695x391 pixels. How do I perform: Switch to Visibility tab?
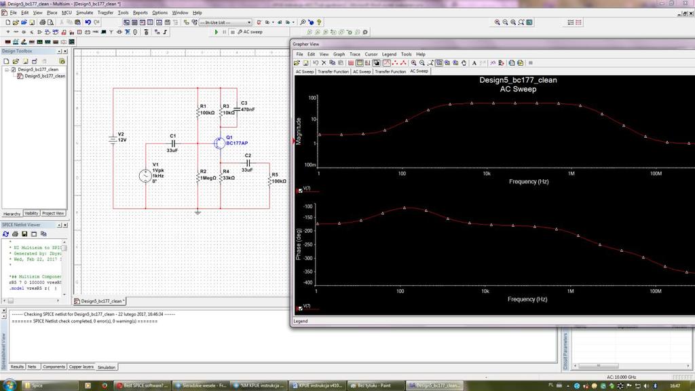(31, 213)
